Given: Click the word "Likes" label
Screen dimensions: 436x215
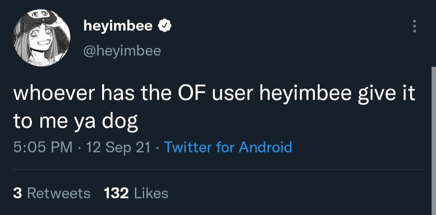Looking at the screenshot, I should pyautogui.click(x=150, y=193).
